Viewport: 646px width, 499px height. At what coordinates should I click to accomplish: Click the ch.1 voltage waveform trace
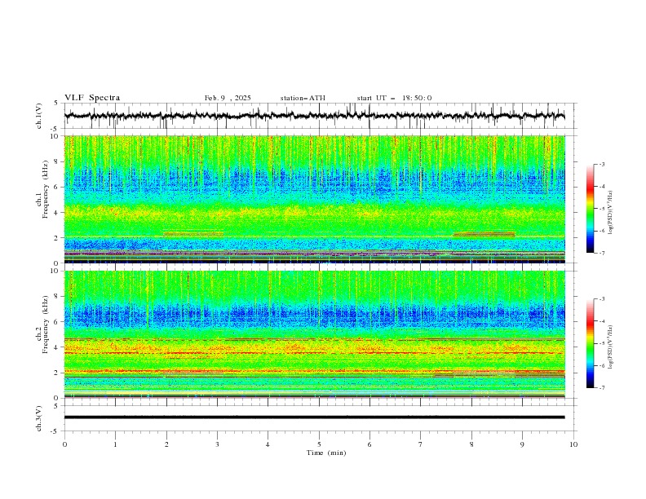pos(314,116)
